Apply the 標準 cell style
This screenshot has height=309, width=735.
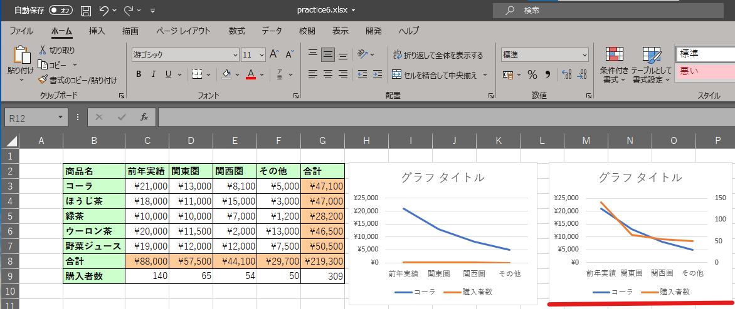pos(705,54)
